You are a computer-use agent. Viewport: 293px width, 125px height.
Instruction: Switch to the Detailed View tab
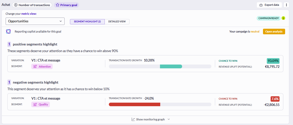click(x=117, y=22)
